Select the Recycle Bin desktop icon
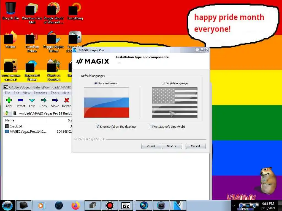Viewport: 282px width, 211px height. coord(11,11)
